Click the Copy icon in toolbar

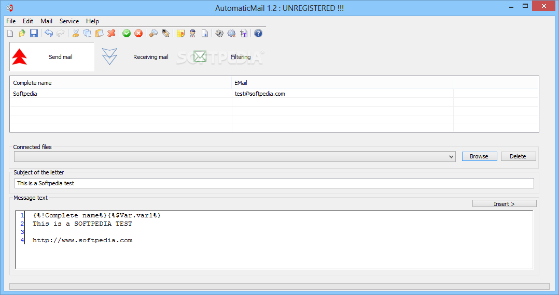[87, 34]
